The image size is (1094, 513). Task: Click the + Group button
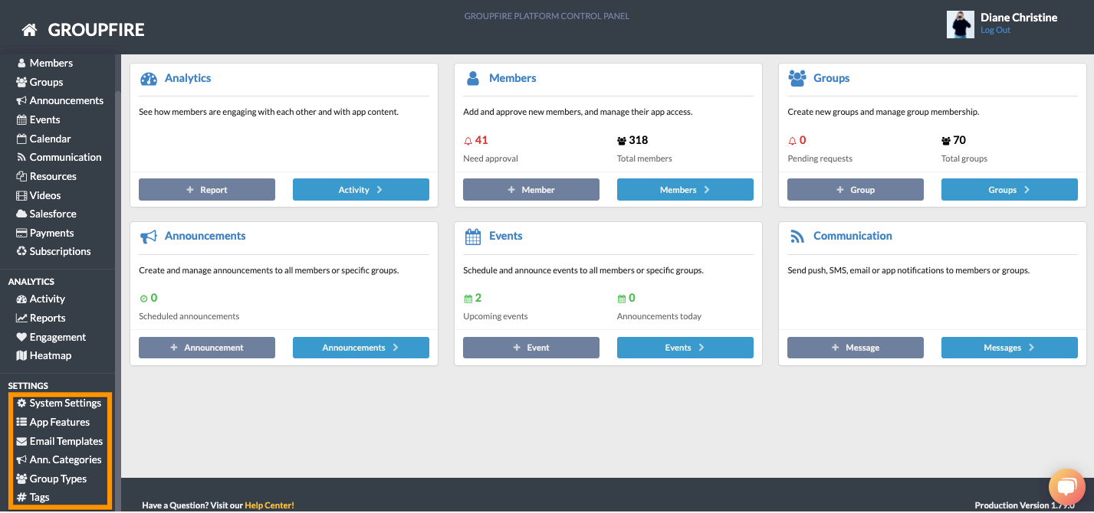[856, 190]
